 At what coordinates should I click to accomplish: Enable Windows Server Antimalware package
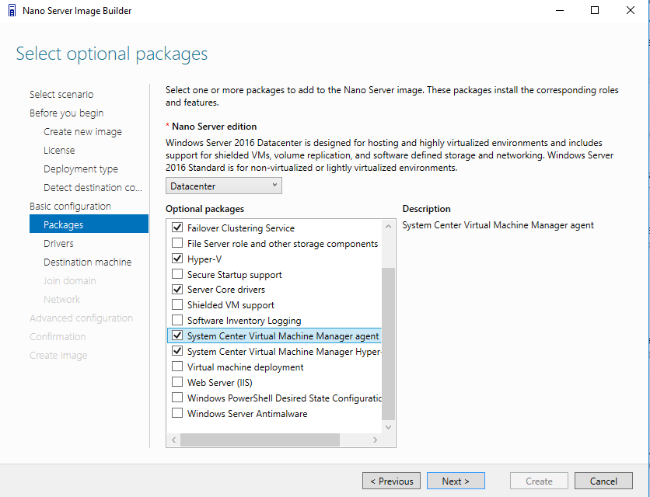tap(177, 413)
